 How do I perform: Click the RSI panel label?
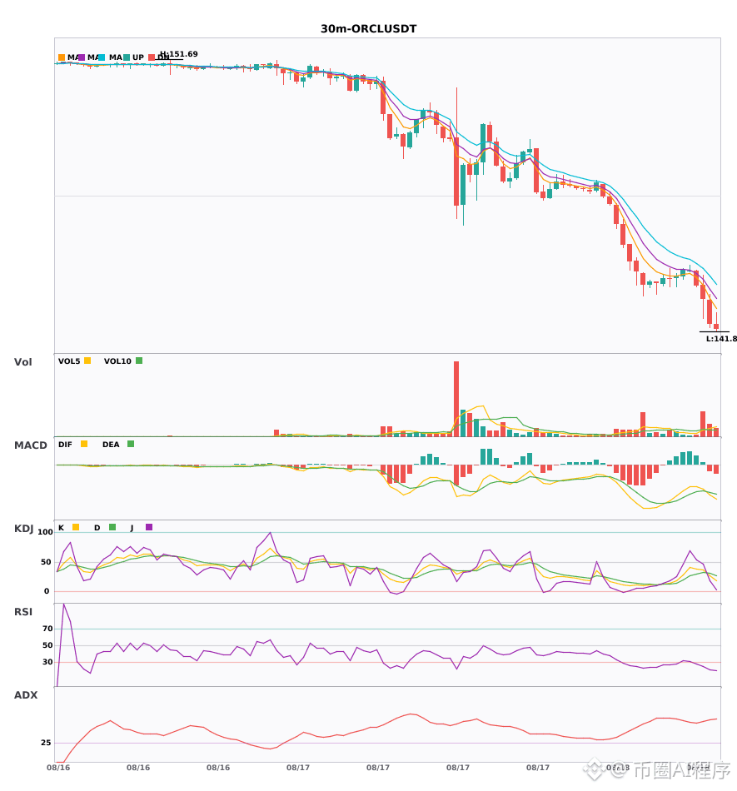click(x=23, y=612)
